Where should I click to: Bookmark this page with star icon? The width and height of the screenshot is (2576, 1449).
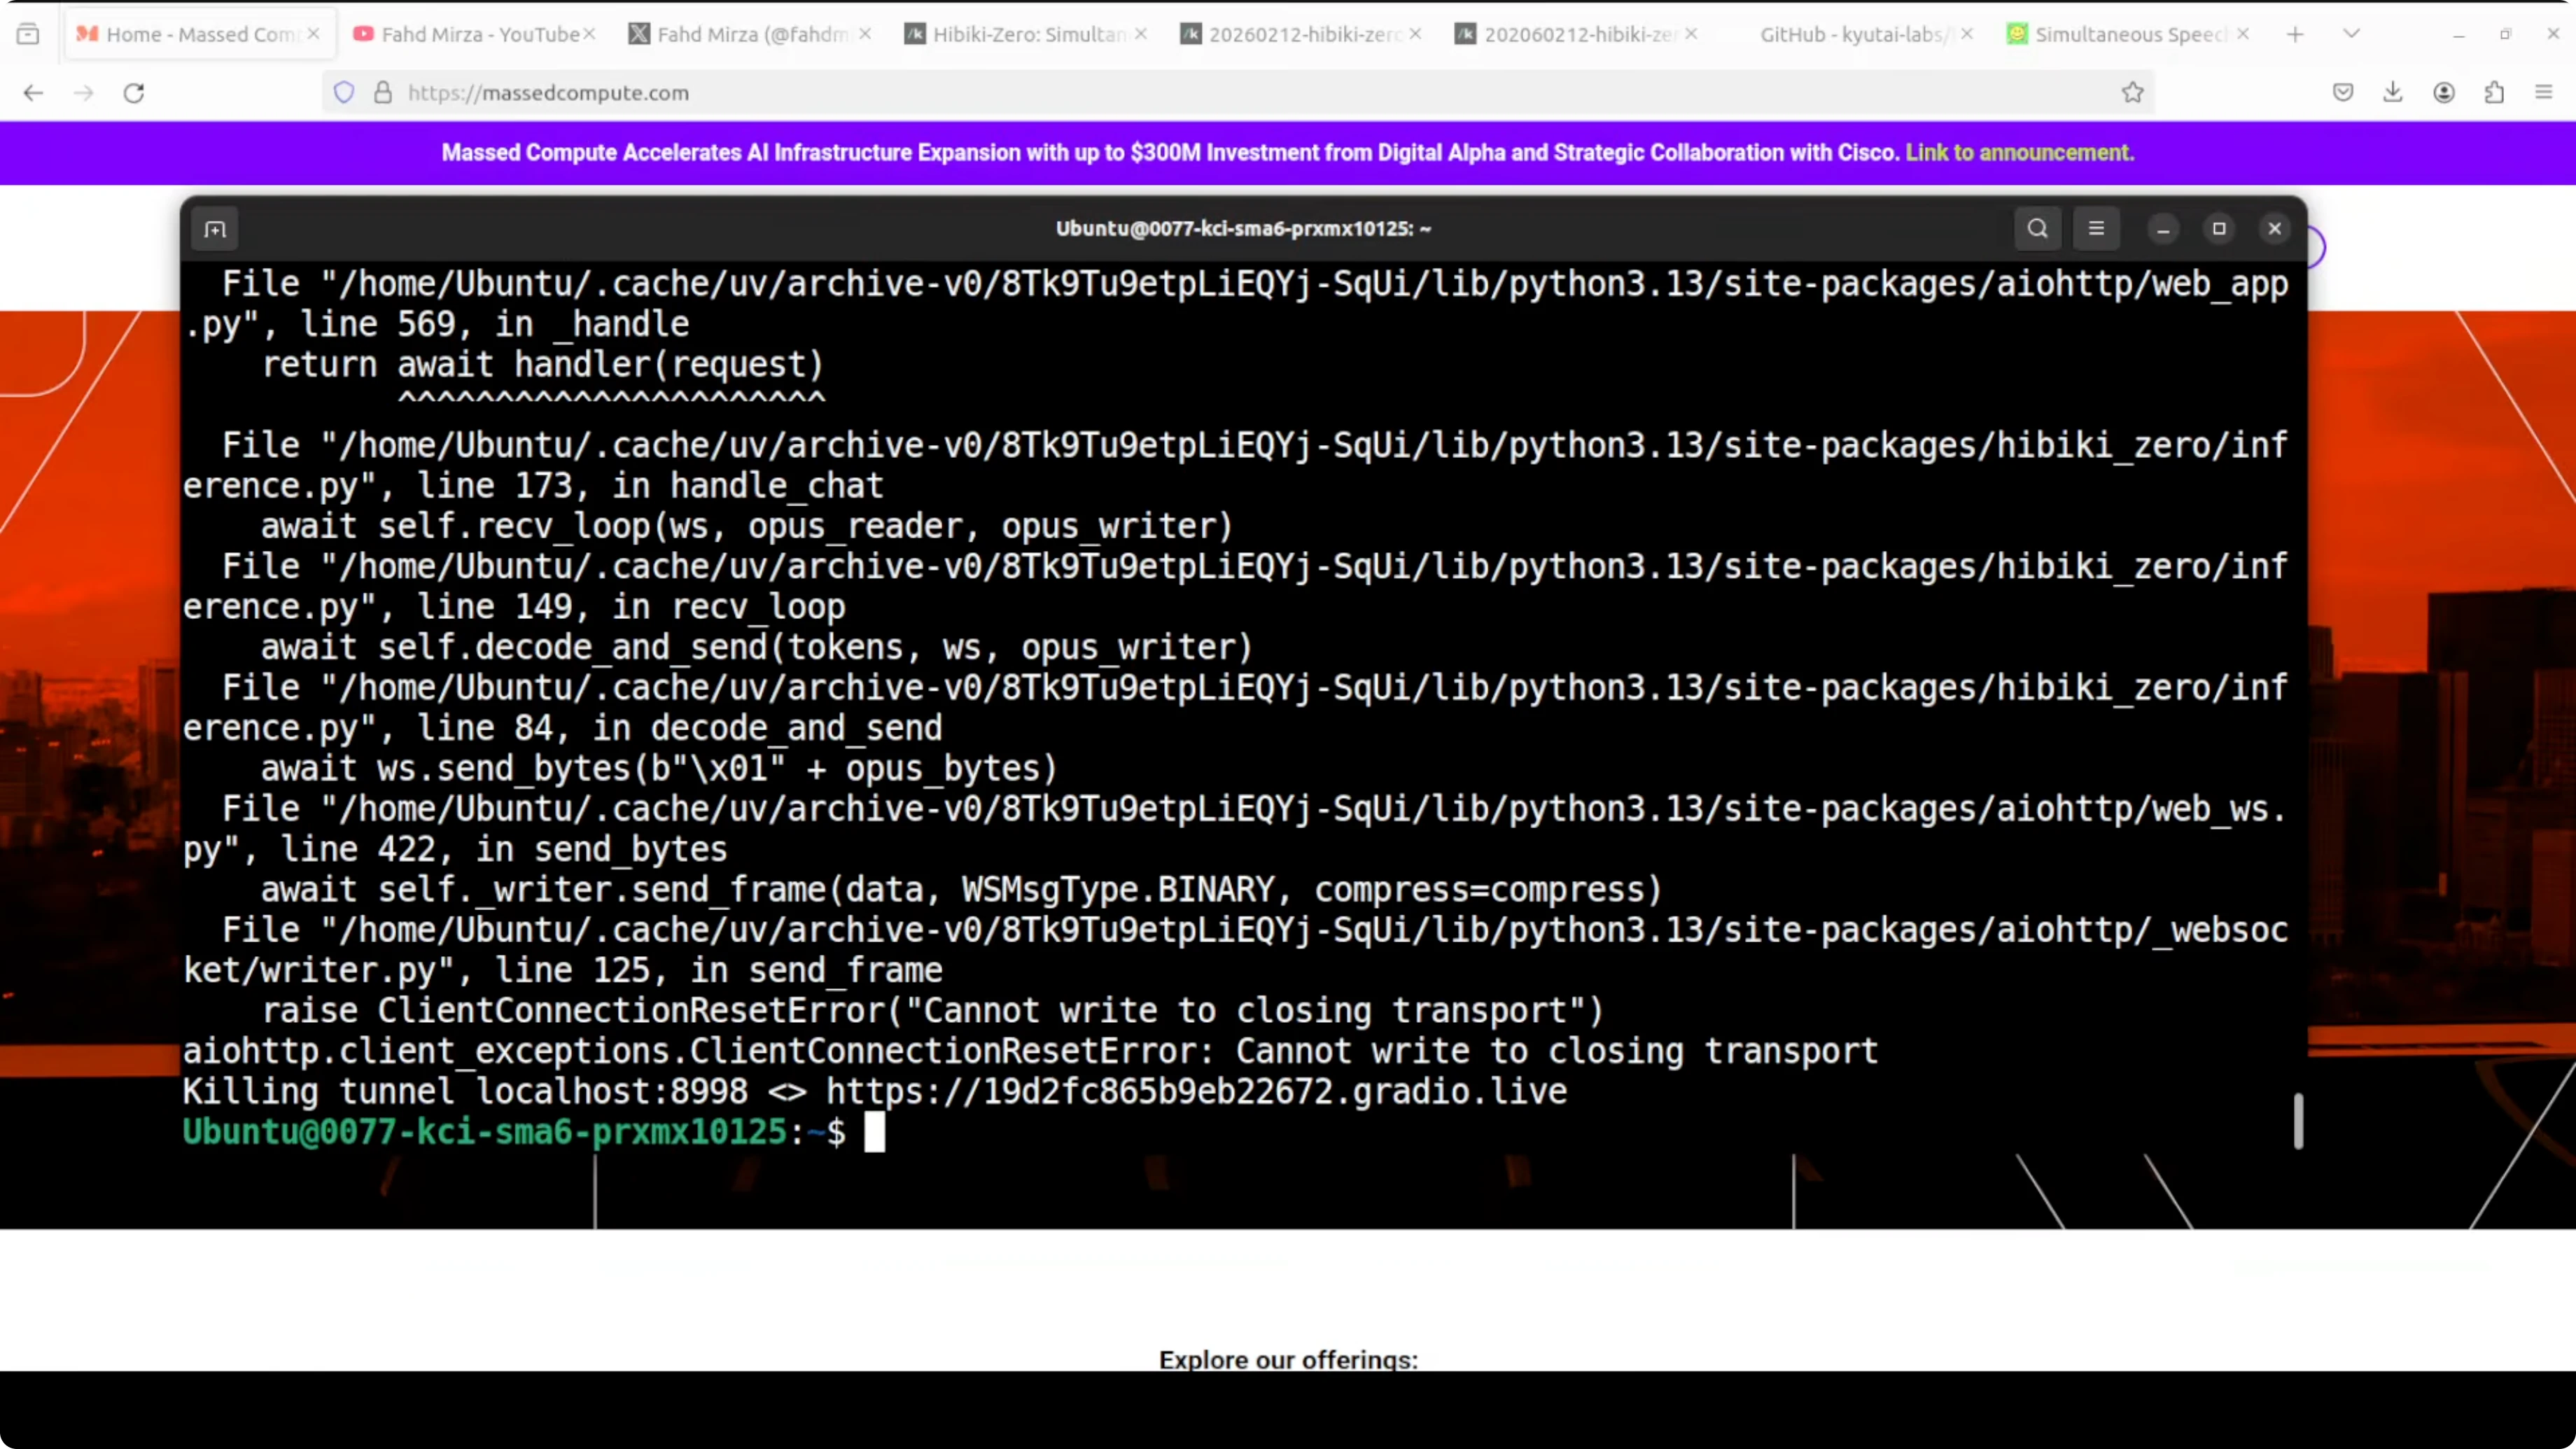[x=2132, y=93]
